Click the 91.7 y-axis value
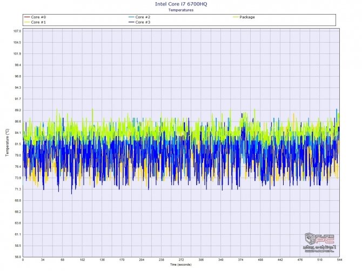The image size is (362, 271). 17,99
